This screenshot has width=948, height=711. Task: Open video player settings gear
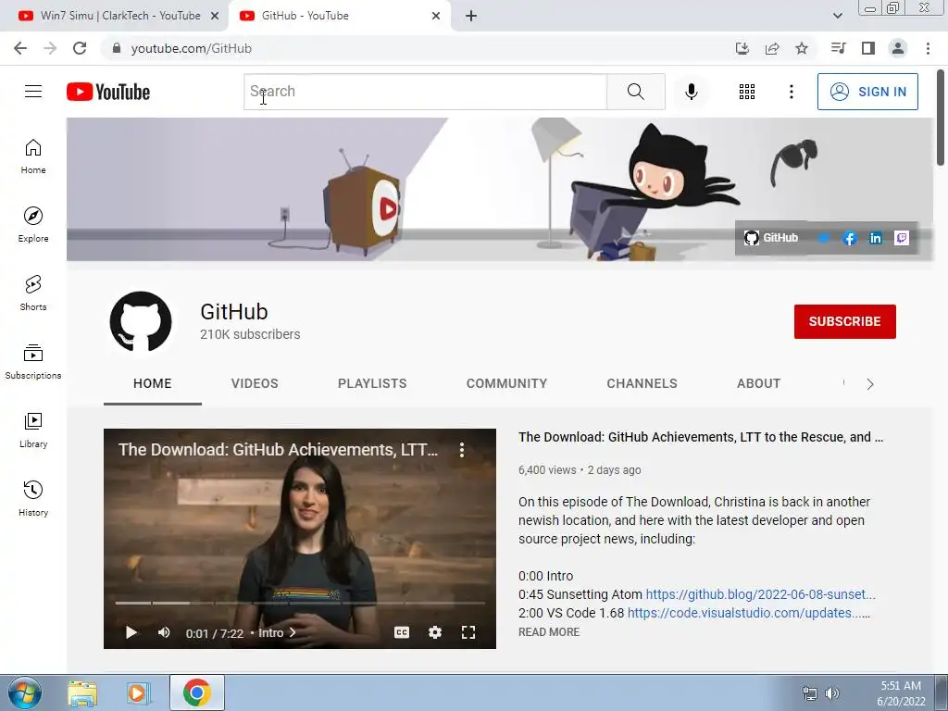point(435,632)
